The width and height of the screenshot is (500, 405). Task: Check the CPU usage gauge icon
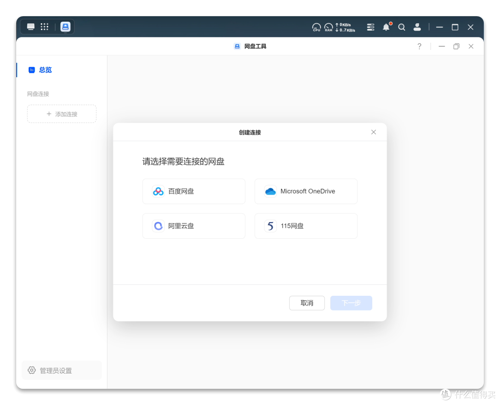pos(316,27)
